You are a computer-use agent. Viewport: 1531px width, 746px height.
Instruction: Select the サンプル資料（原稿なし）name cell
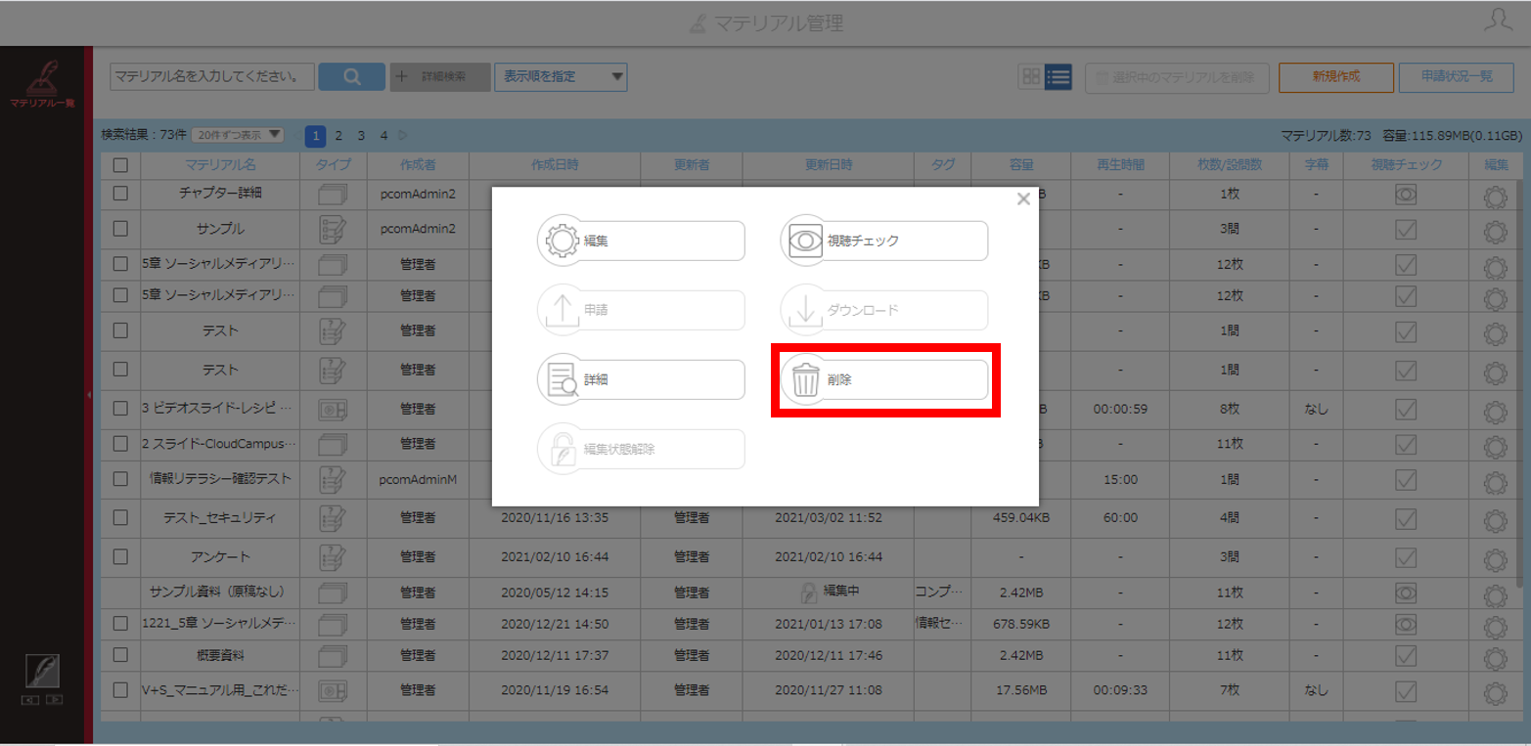click(x=220, y=592)
